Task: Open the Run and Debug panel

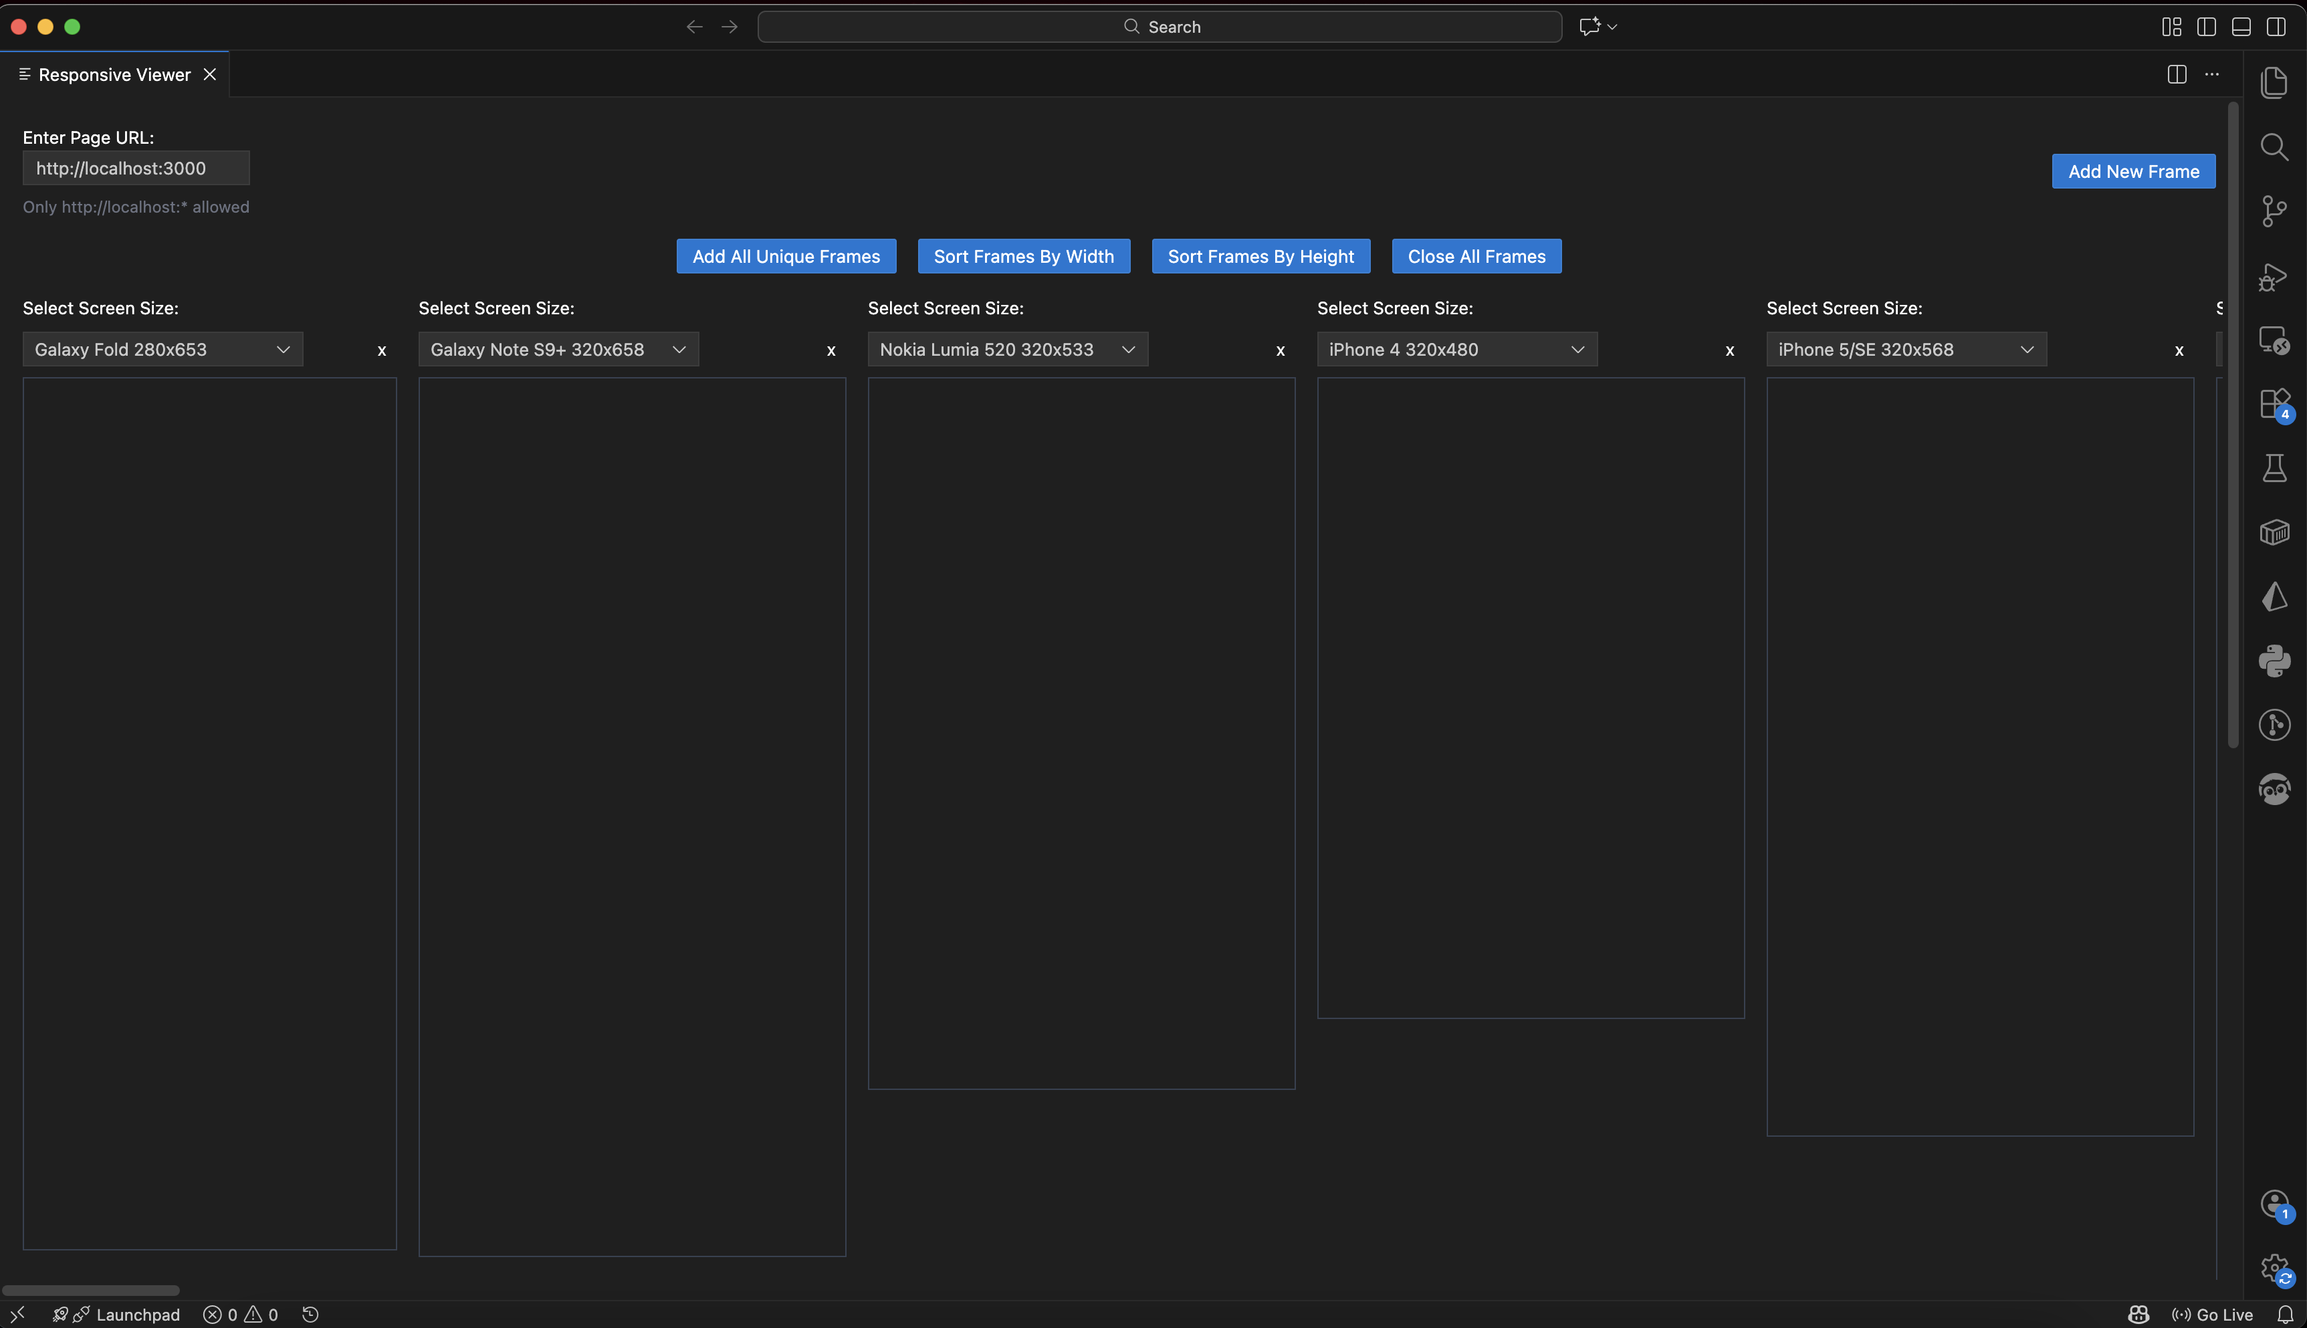Action: point(2274,276)
